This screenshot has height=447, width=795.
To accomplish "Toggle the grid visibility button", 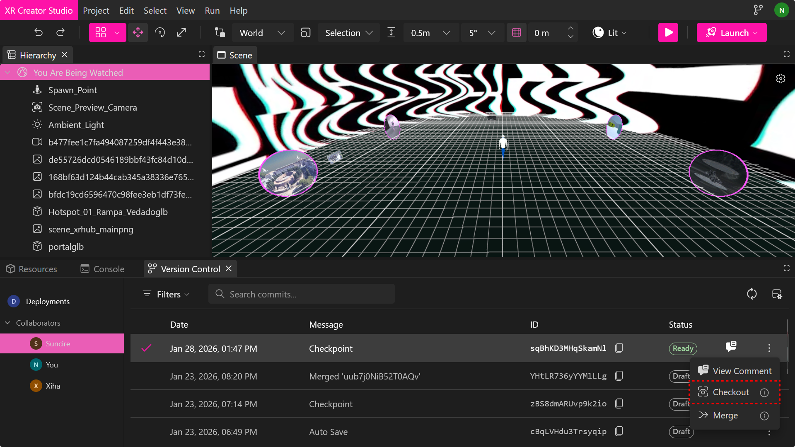I will point(517,33).
